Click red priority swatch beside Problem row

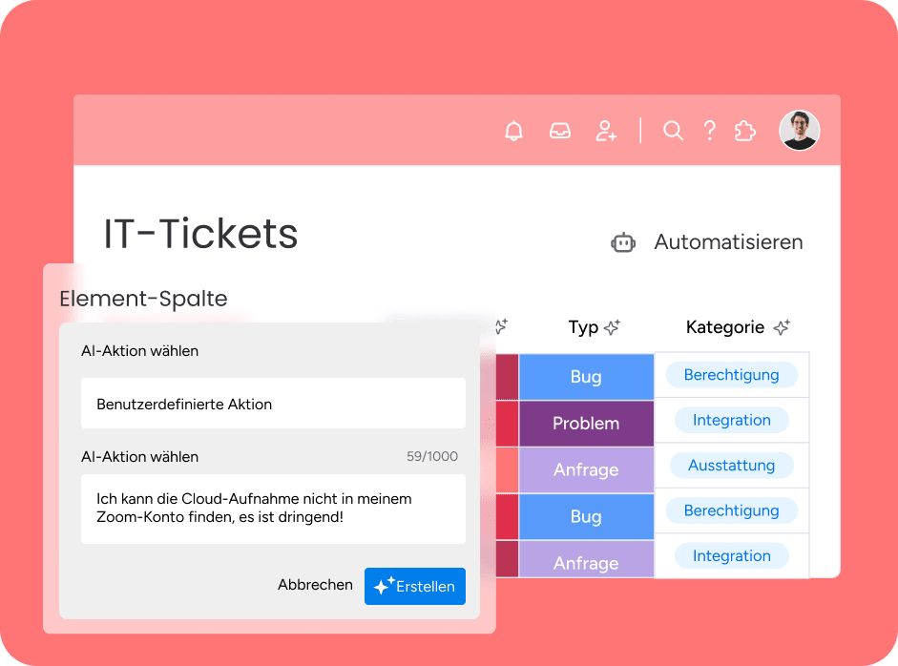click(507, 424)
